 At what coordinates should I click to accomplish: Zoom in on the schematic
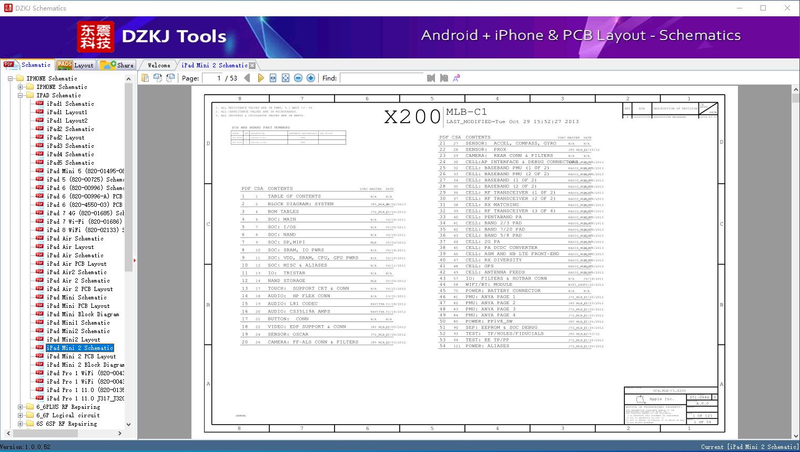pos(311,78)
